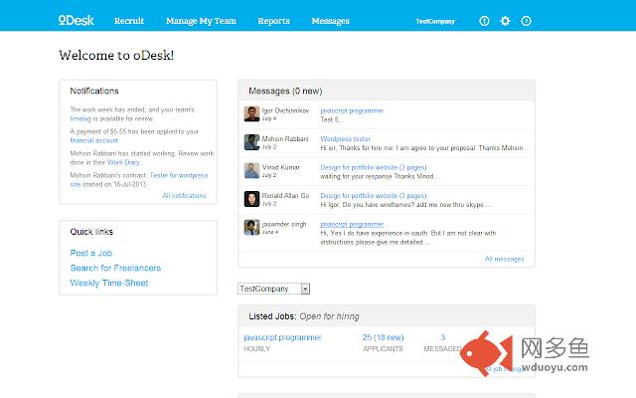Open Ronald Allan Go's Design for portfolio message

tap(374, 196)
